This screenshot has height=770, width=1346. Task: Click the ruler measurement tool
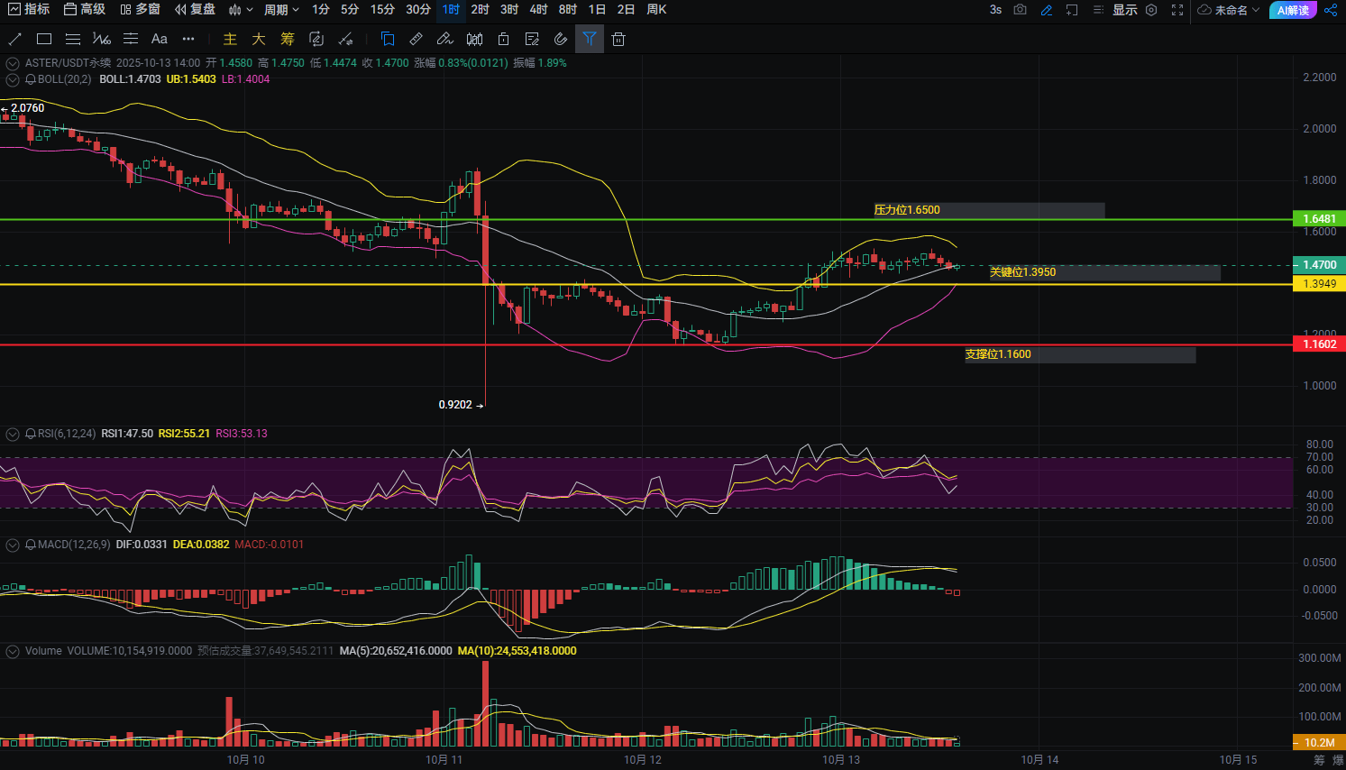click(x=416, y=39)
